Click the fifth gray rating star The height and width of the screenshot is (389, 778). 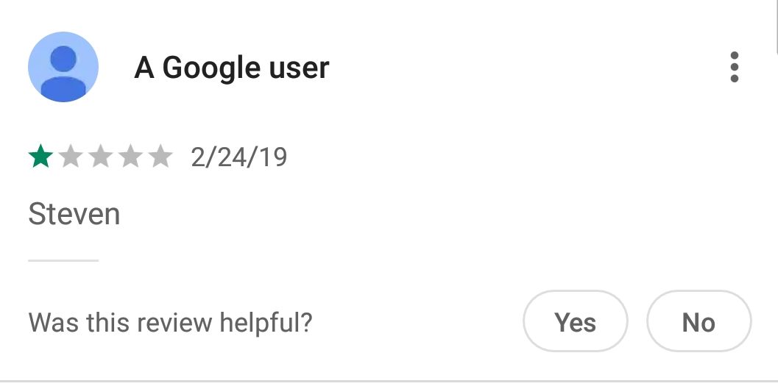160,157
